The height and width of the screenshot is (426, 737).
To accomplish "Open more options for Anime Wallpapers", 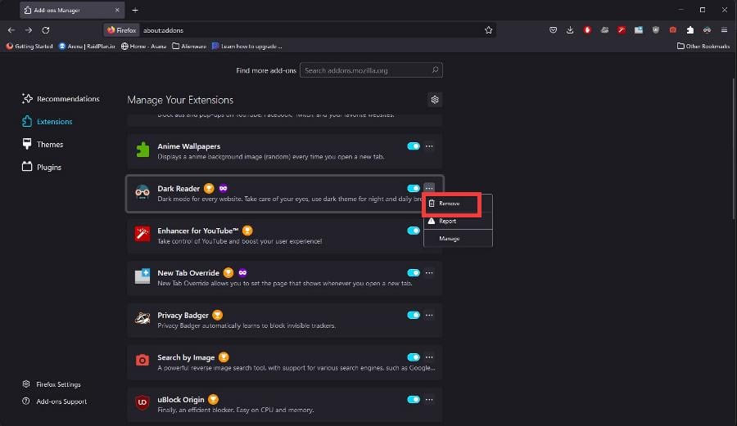I will click(429, 146).
